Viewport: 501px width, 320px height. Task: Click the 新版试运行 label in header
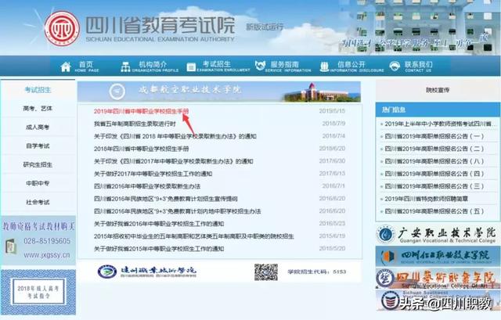(265, 27)
